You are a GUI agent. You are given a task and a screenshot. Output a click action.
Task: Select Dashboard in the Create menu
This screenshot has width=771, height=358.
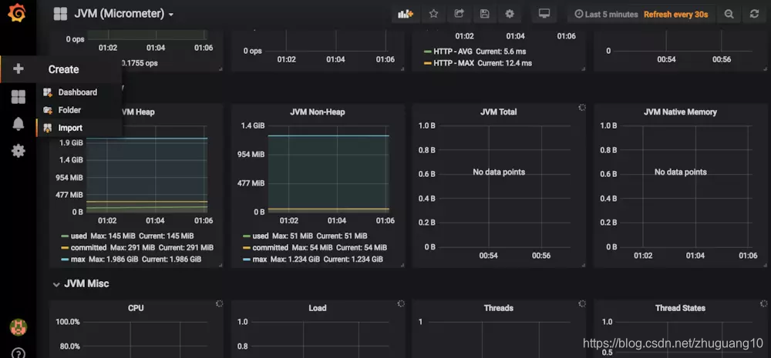point(77,92)
